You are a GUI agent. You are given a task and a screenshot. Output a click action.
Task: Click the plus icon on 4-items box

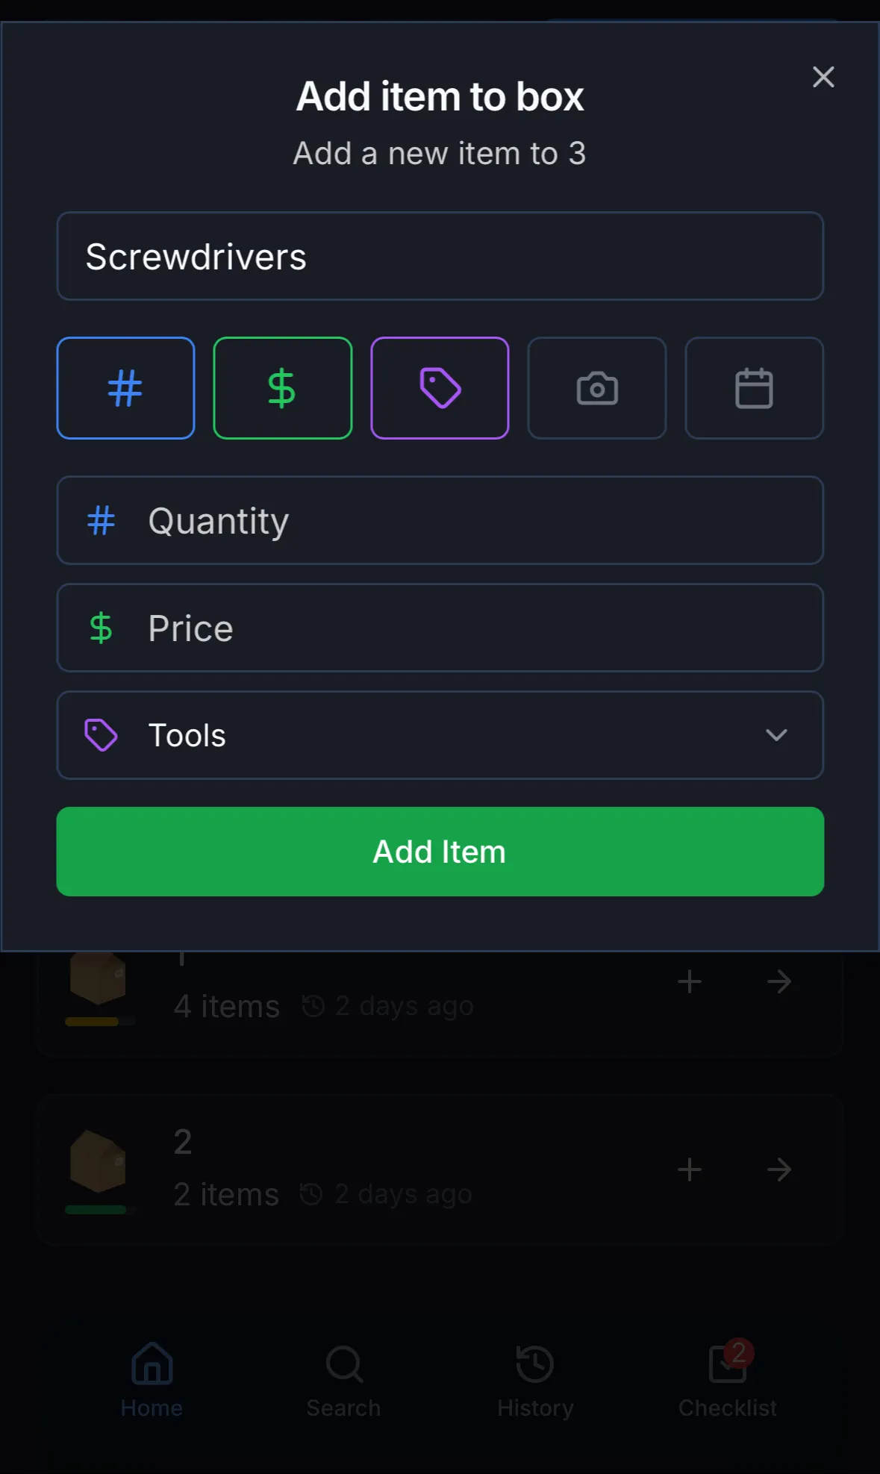pyautogui.click(x=690, y=981)
